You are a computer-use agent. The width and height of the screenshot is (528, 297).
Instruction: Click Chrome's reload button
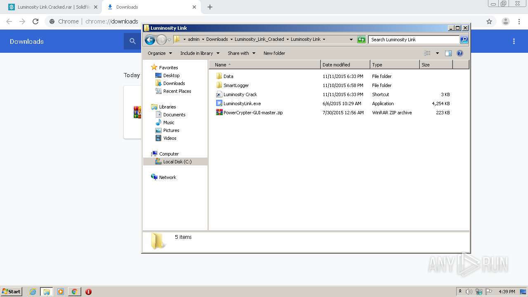[35, 21]
